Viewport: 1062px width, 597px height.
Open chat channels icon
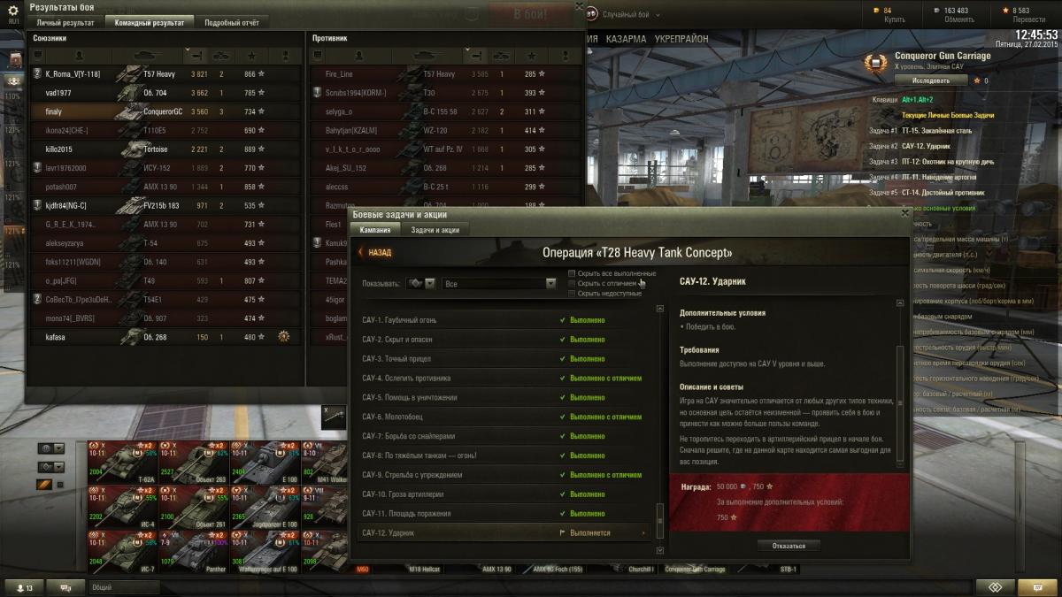click(65, 587)
